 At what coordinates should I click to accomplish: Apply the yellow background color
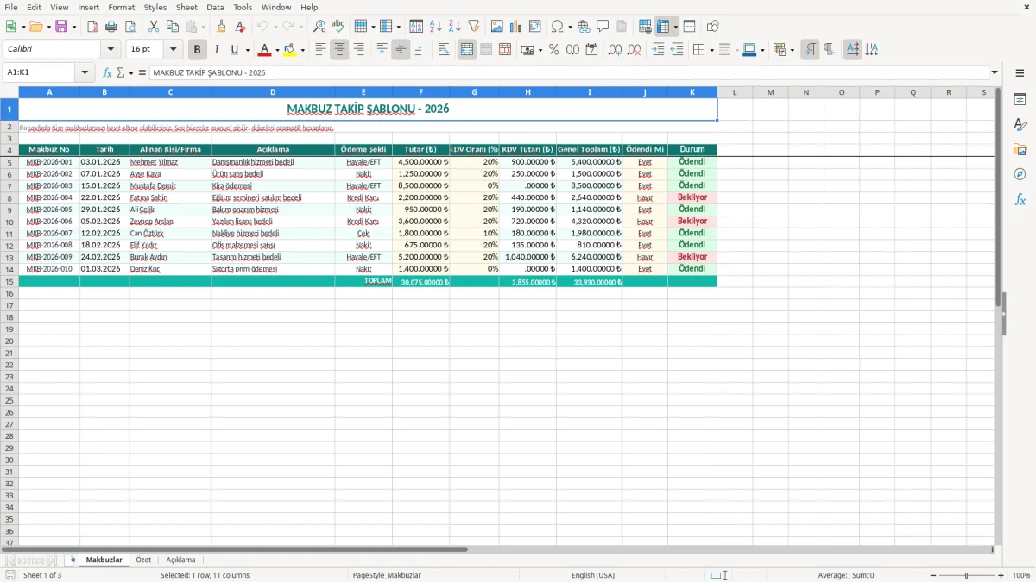tap(290, 50)
